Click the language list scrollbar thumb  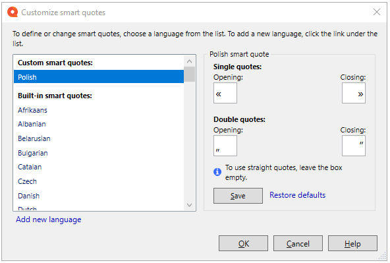click(189, 74)
